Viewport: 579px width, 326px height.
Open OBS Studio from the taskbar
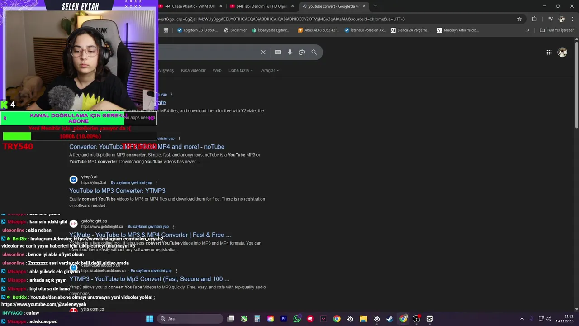point(417,319)
